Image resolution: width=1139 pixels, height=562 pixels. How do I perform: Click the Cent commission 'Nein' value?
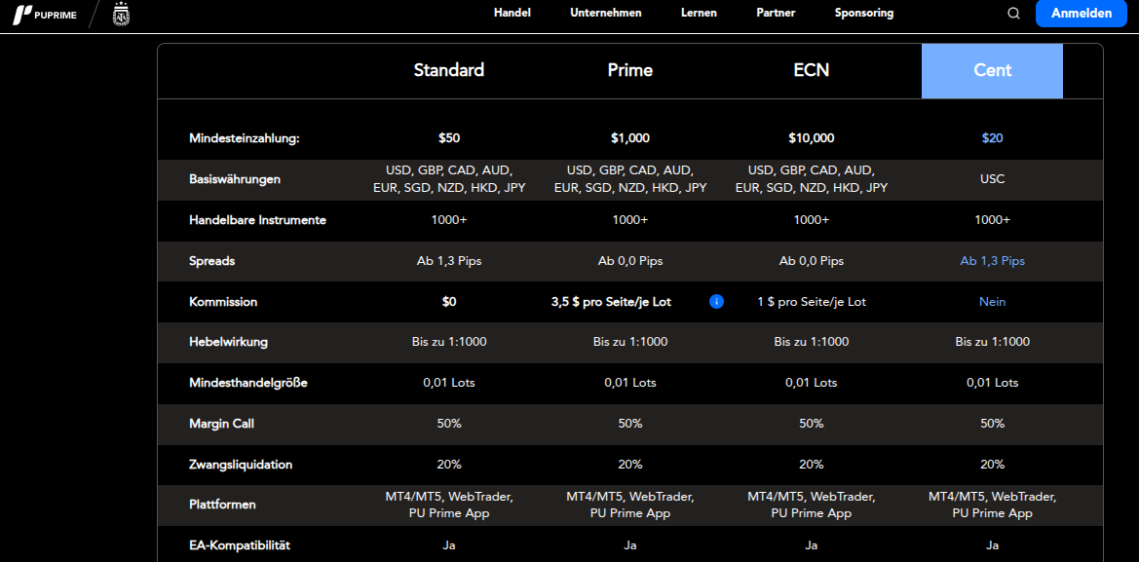[992, 302]
